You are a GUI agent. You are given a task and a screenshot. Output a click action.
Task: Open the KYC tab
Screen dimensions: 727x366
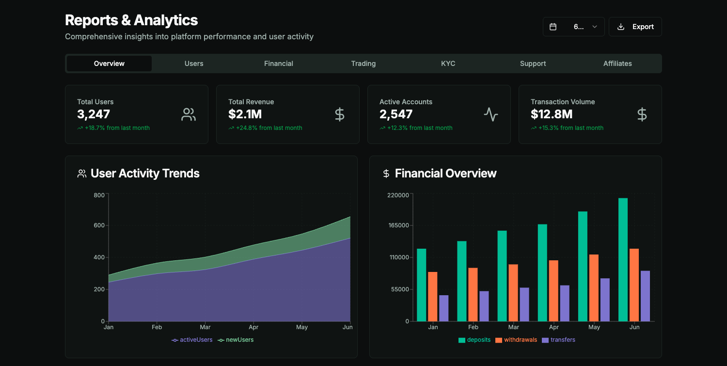click(448, 64)
